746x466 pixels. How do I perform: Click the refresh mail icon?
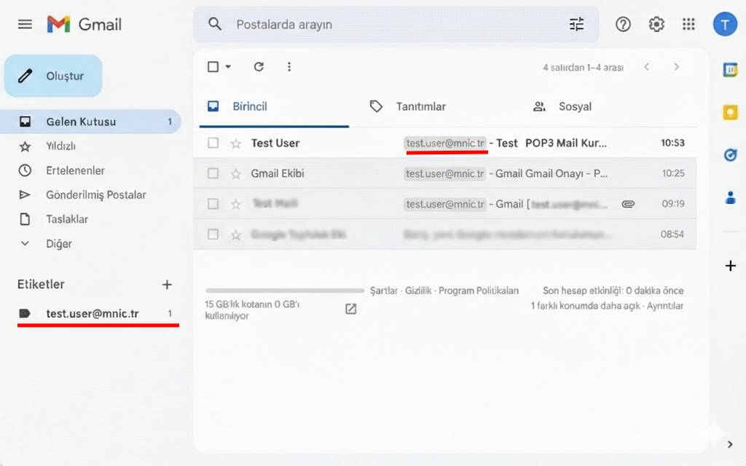(x=259, y=67)
